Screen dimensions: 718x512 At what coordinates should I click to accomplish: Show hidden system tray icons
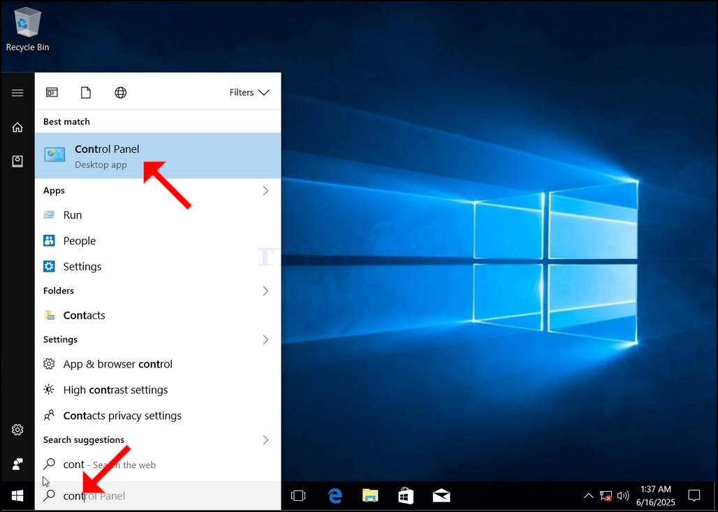click(589, 495)
